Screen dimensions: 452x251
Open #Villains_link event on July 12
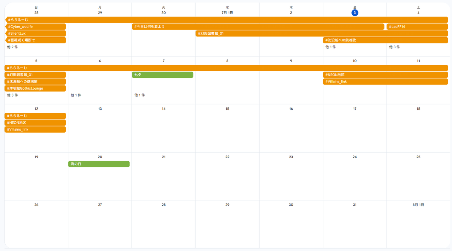(35, 130)
